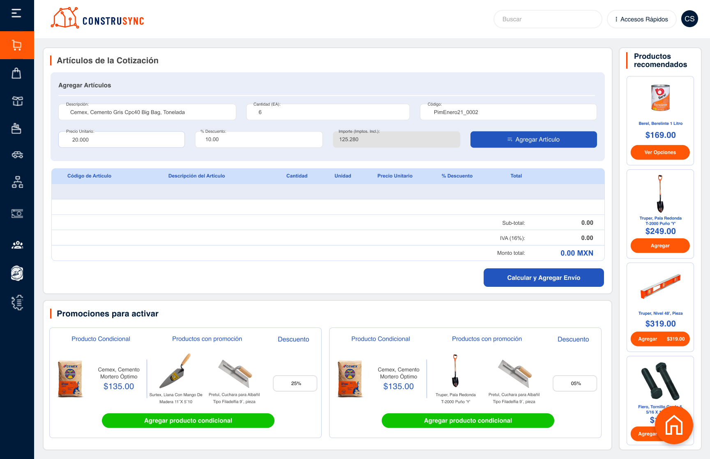Open the organization hierarchy sidebar icon
This screenshot has height=459, width=710.
click(x=17, y=182)
